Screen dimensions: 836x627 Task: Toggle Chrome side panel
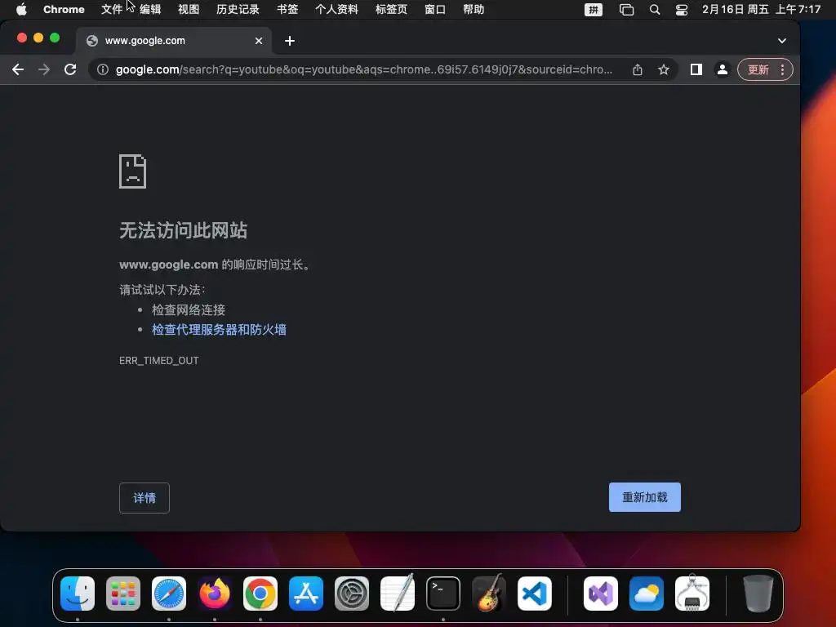point(696,69)
